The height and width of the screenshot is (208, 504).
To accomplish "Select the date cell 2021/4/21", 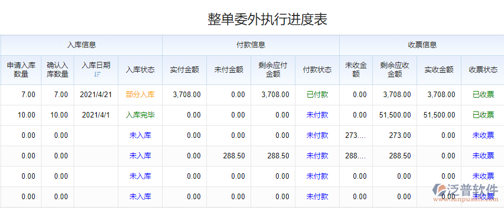I will coord(96,94).
